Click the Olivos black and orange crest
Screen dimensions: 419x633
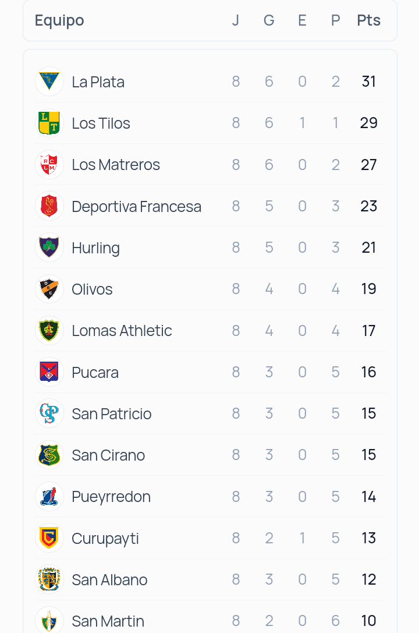[49, 289]
